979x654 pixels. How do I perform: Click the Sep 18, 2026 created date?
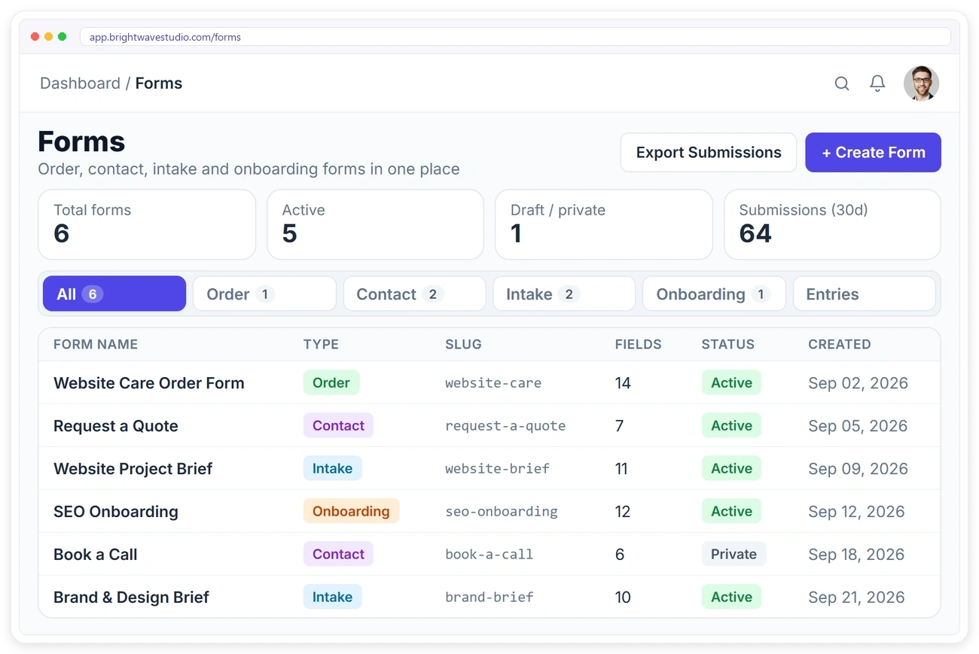(856, 555)
